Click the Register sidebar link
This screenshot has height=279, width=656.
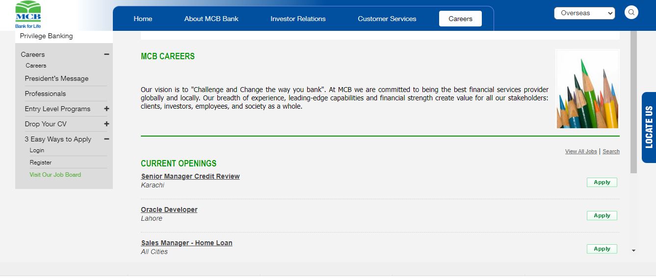(x=40, y=163)
